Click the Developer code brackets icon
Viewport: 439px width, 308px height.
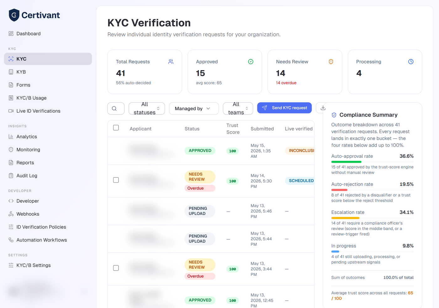click(x=11, y=201)
